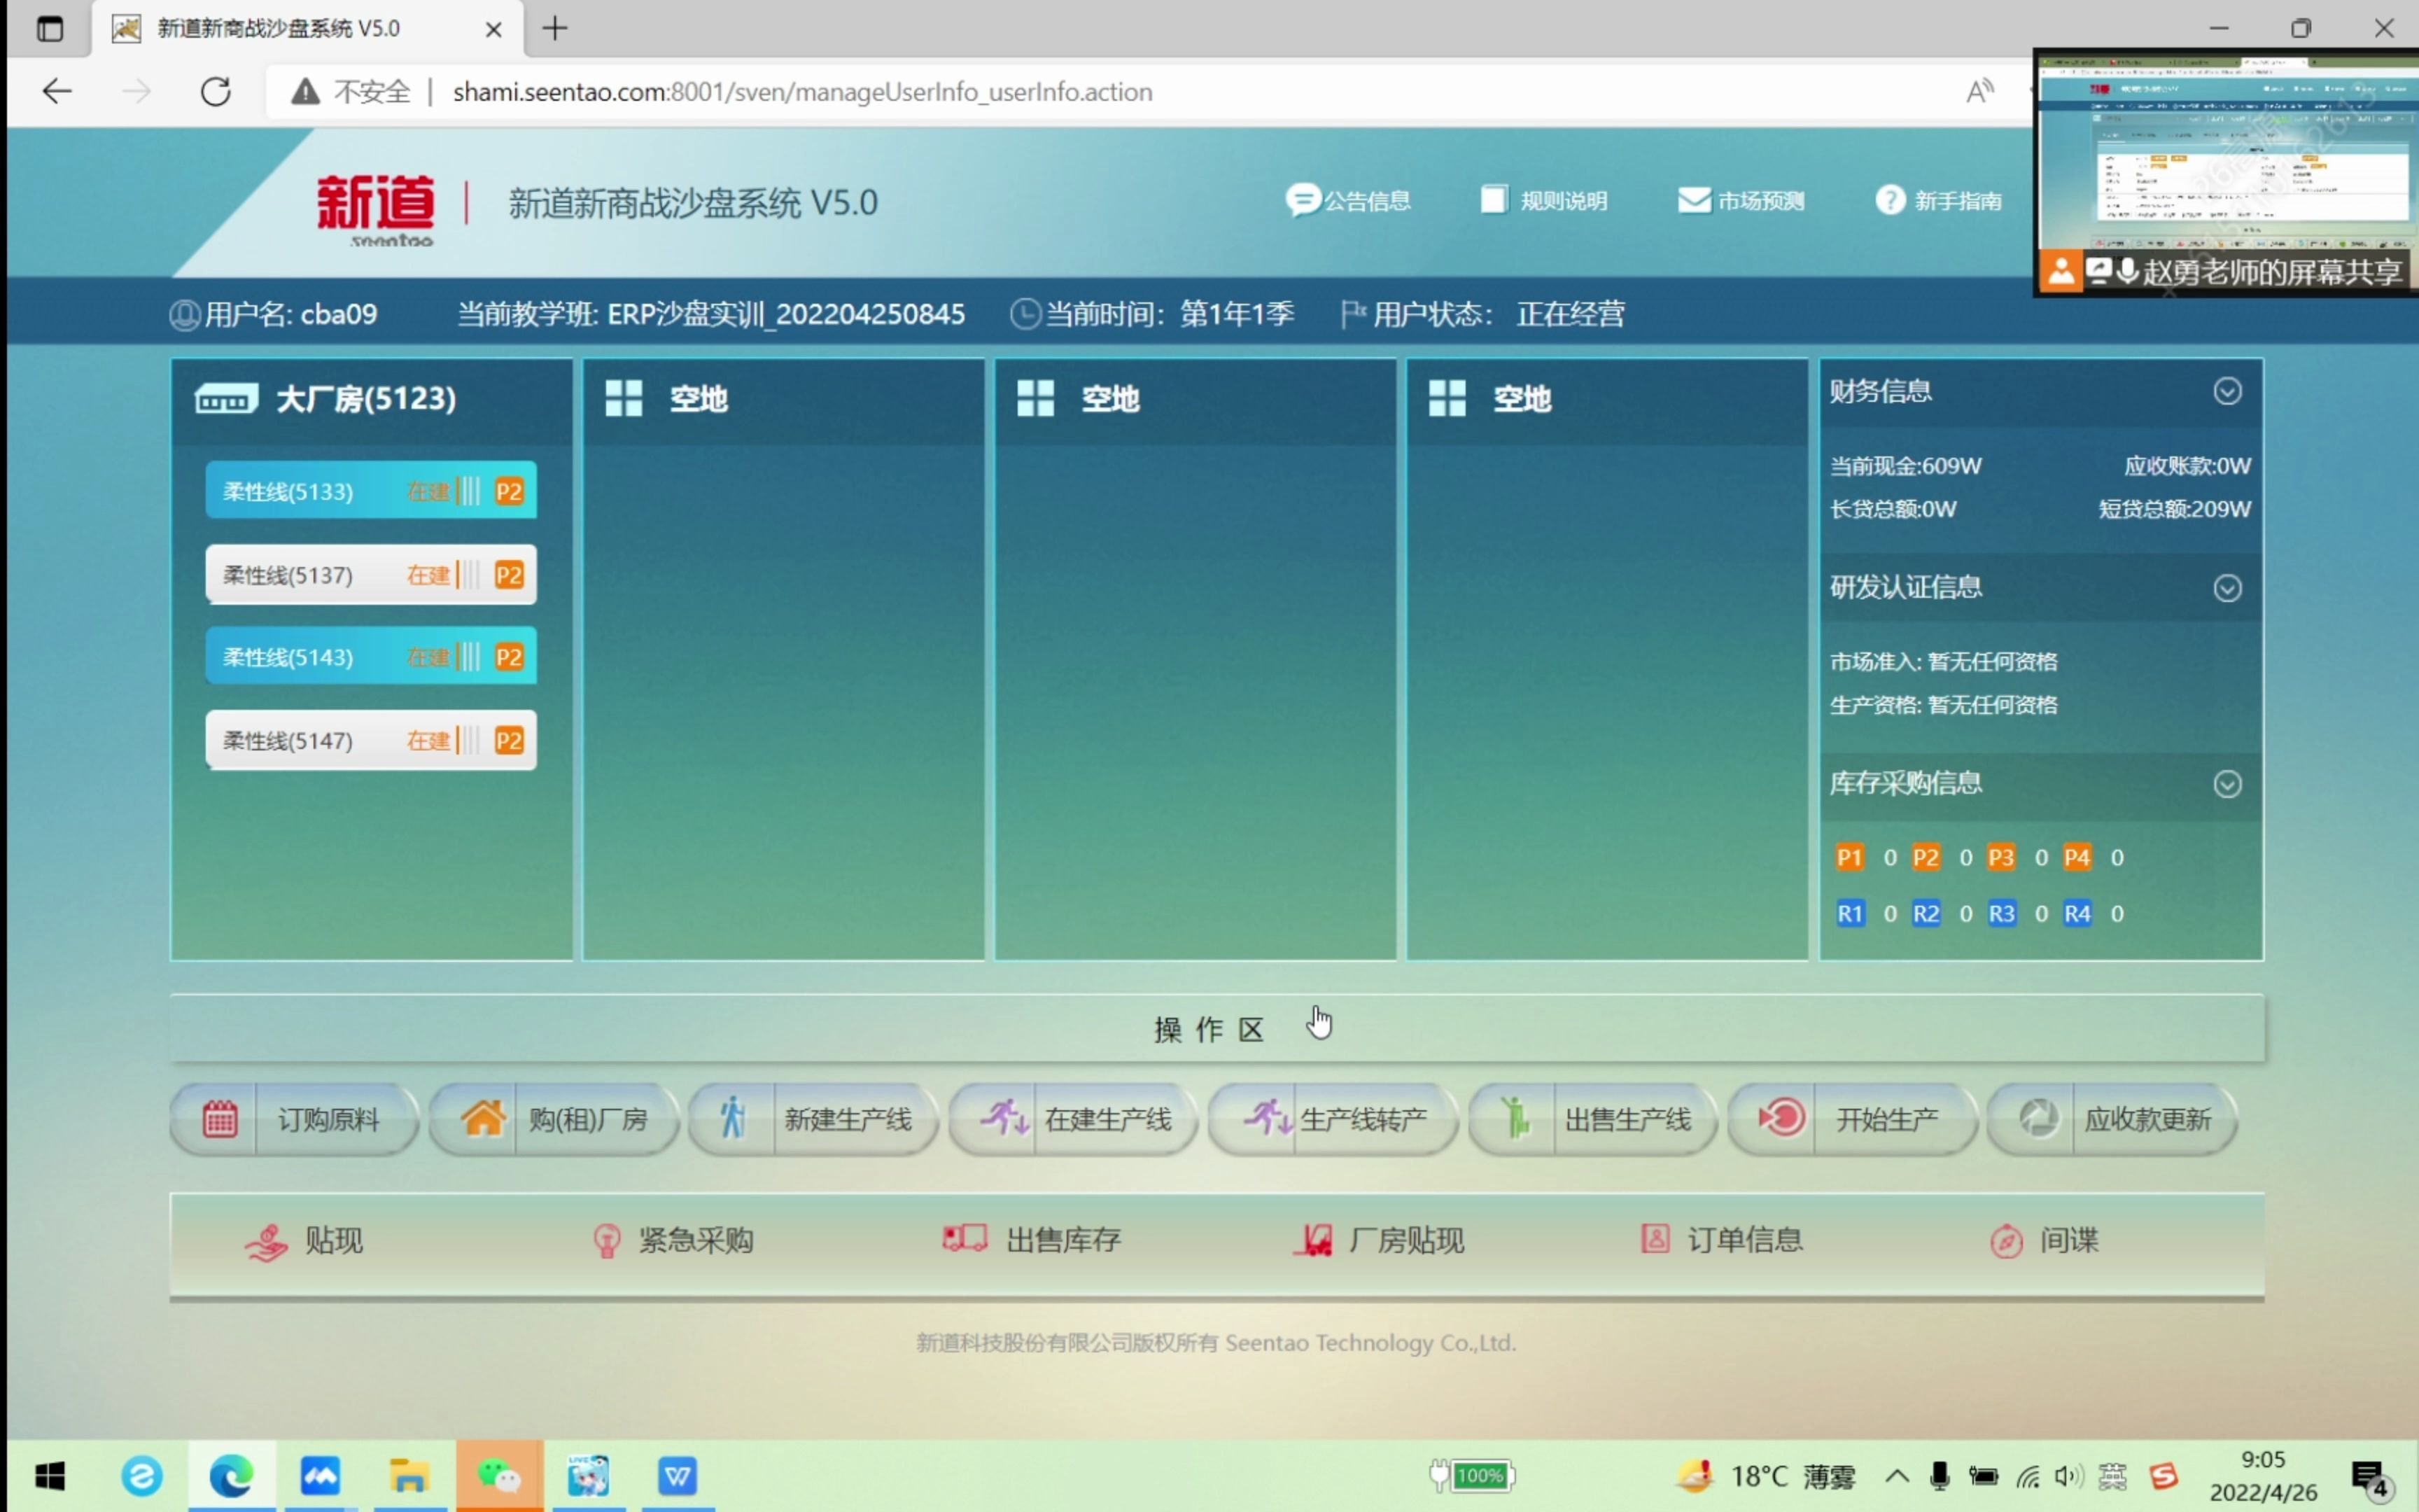Open 间谍 spy function
Image resolution: width=2419 pixels, height=1512 pixels.
pyautogui.click(x=2044, y=1241)
